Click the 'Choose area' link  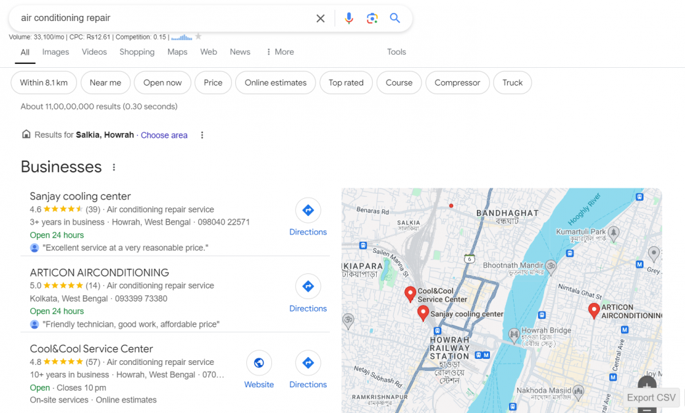click(164, 136)
